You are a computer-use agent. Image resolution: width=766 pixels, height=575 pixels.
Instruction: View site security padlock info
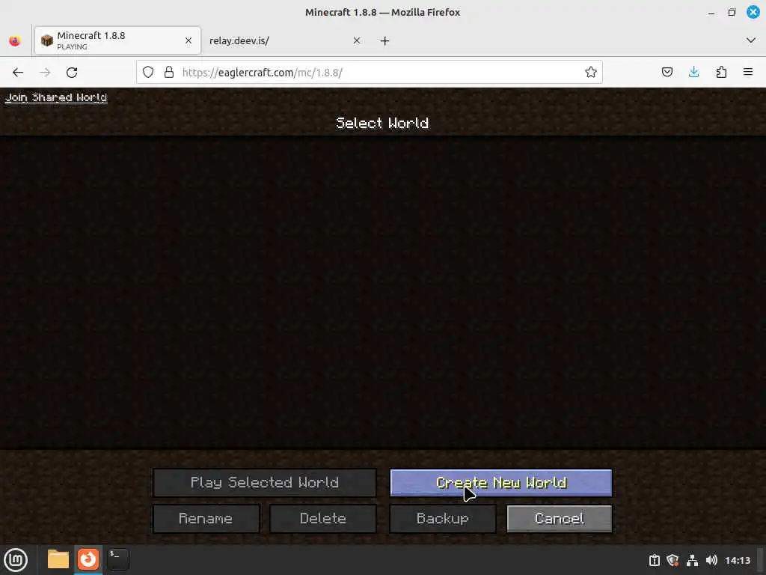click(169, 73)
